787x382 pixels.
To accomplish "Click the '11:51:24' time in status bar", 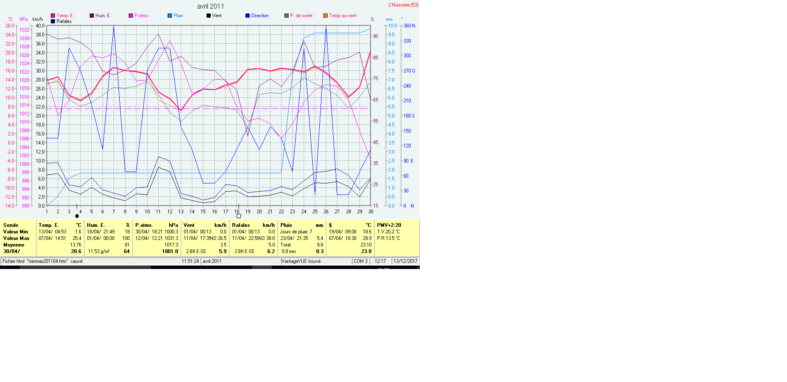I will click(190, 261).
